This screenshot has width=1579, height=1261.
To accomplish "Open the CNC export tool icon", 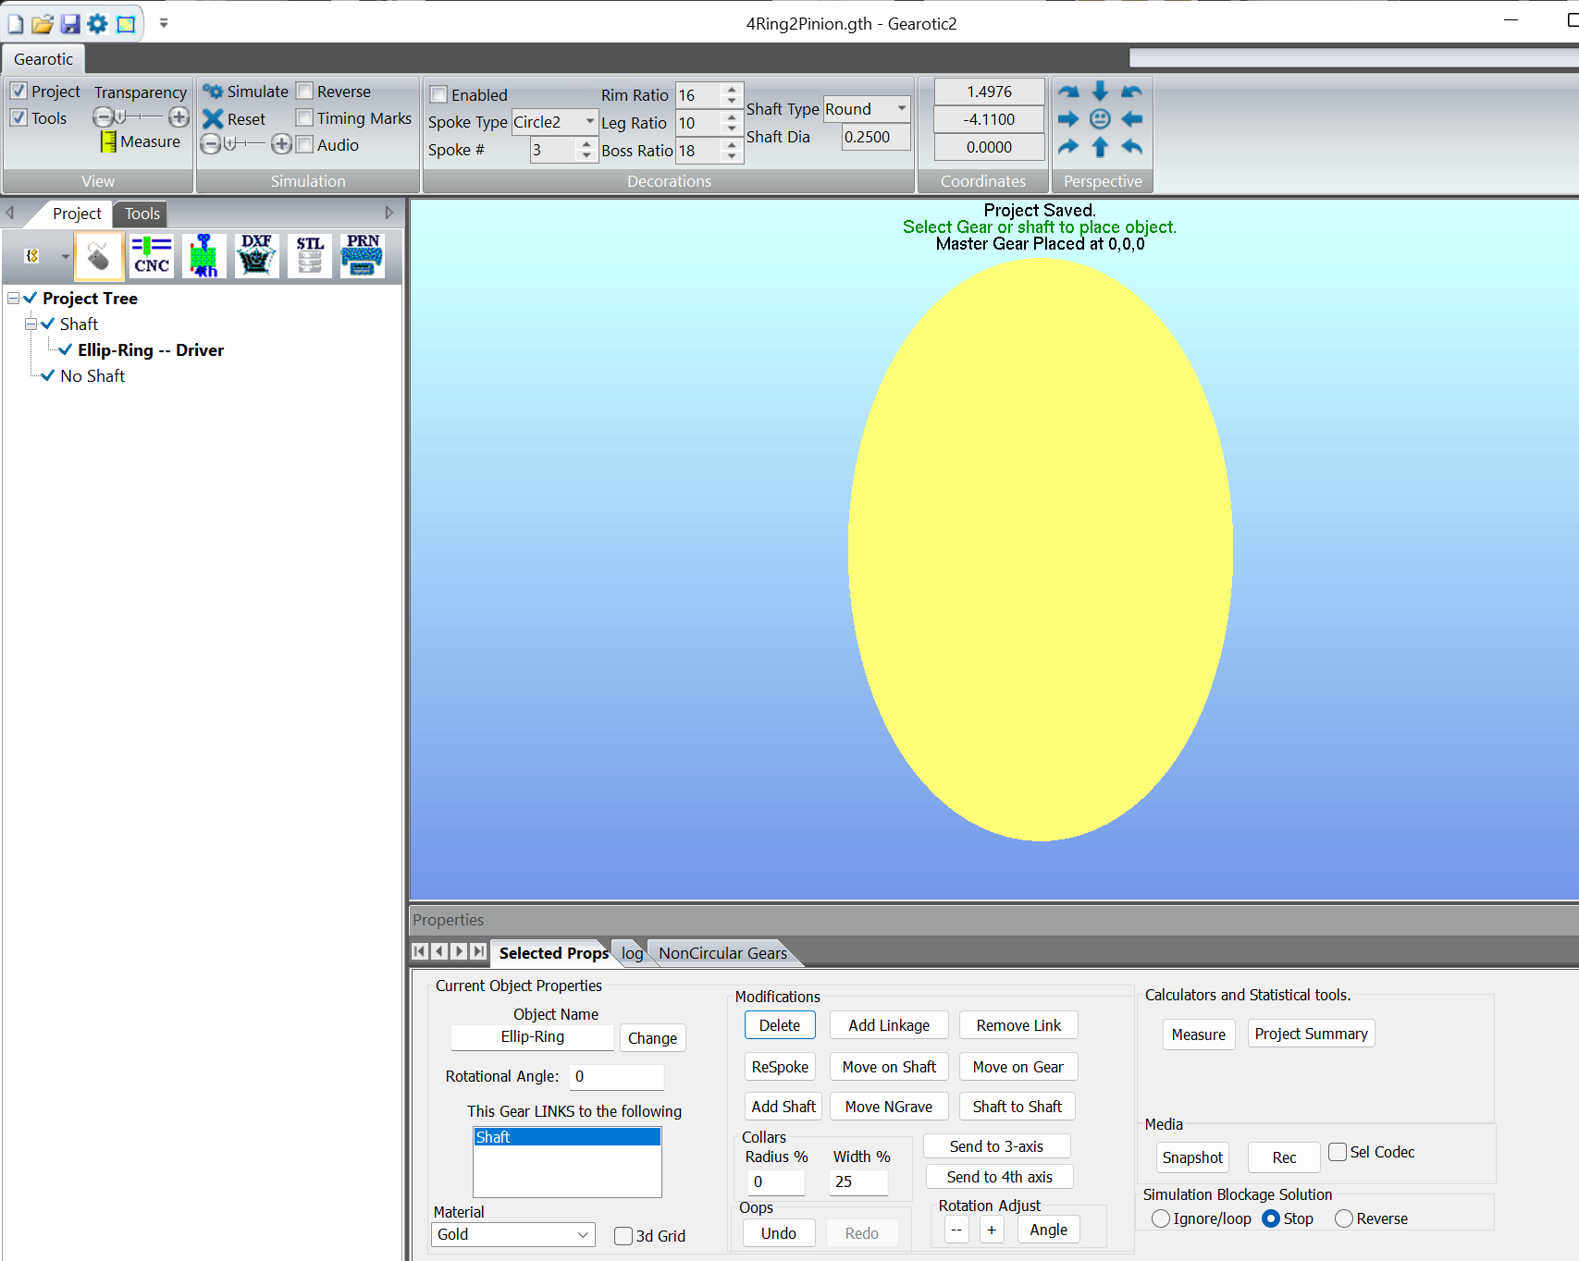I will [151, 256].
